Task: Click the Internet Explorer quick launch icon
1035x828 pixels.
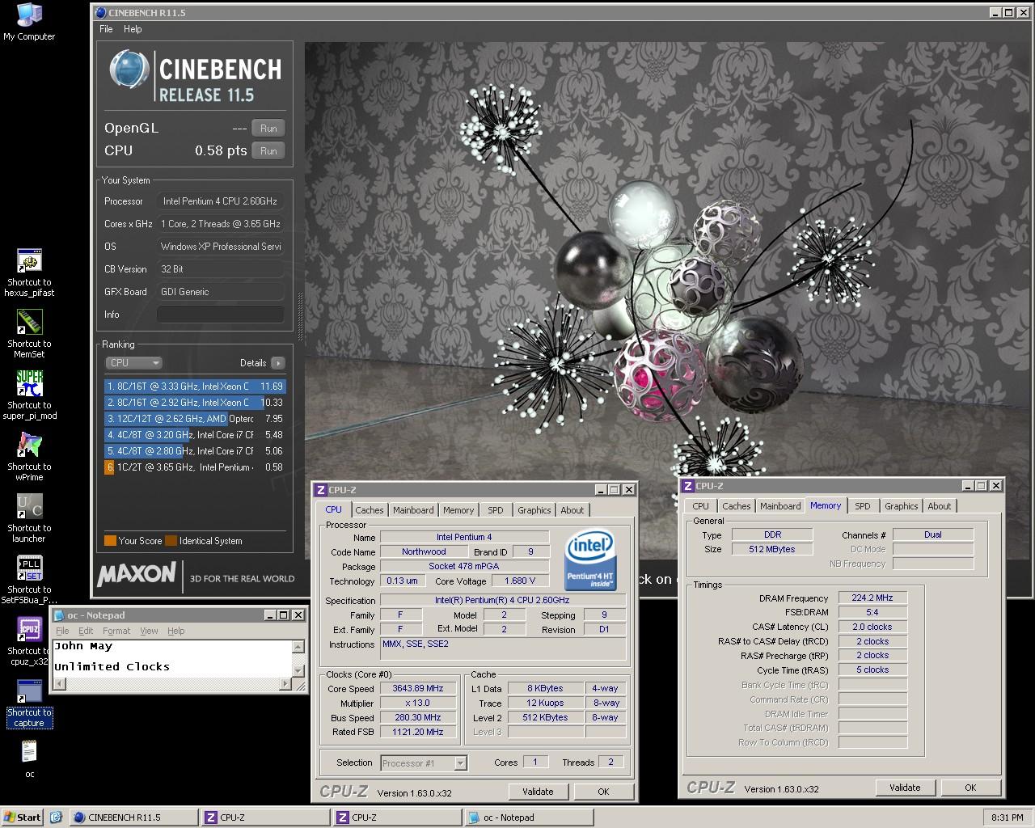Action: (x=56, y=817)
